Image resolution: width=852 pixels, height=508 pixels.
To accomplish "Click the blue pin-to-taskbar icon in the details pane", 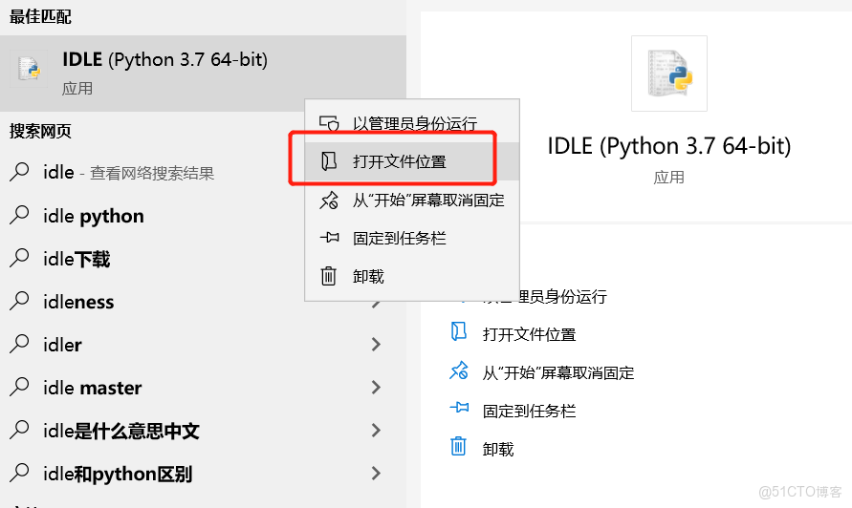I will tap(459, 407).
